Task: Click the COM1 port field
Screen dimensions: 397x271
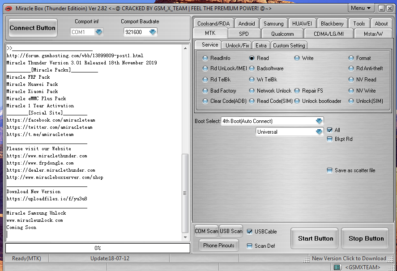Action: [82, 32]
